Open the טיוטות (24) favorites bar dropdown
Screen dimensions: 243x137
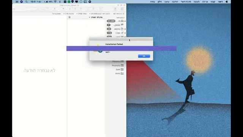(68, 14)
